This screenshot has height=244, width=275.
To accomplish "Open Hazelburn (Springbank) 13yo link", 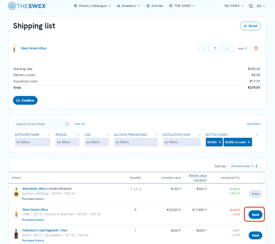I will (x=45, y=230).
